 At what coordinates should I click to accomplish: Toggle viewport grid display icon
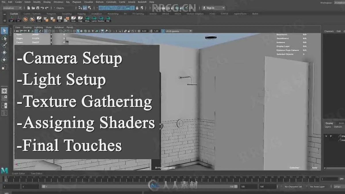point(46,31)
